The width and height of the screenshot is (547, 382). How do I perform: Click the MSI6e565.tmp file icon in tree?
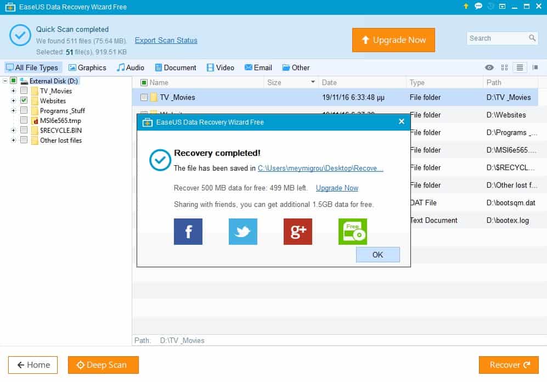click(35, 121)
